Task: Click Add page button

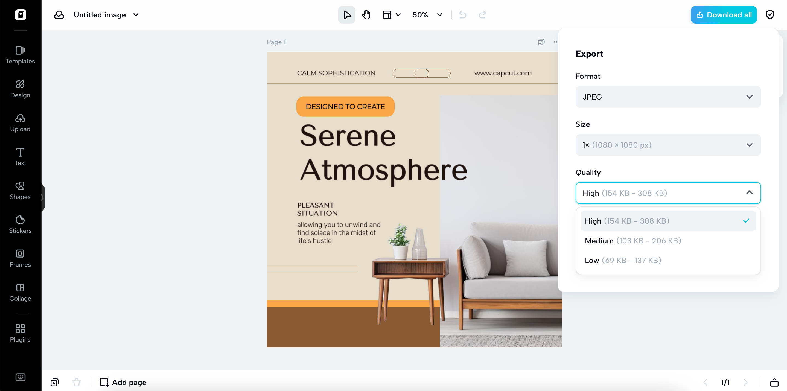Action: coord(123,382)
